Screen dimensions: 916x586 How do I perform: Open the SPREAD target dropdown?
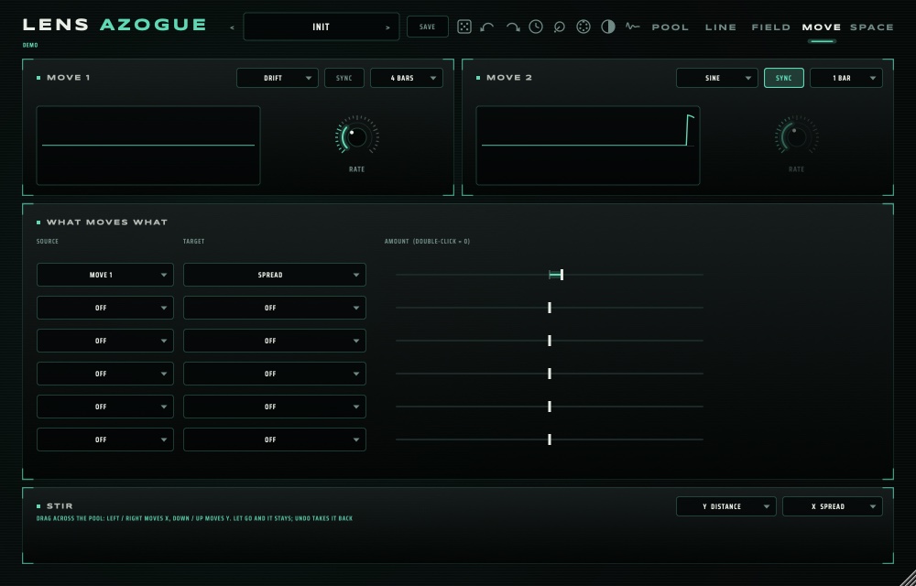tap(275, 275)
